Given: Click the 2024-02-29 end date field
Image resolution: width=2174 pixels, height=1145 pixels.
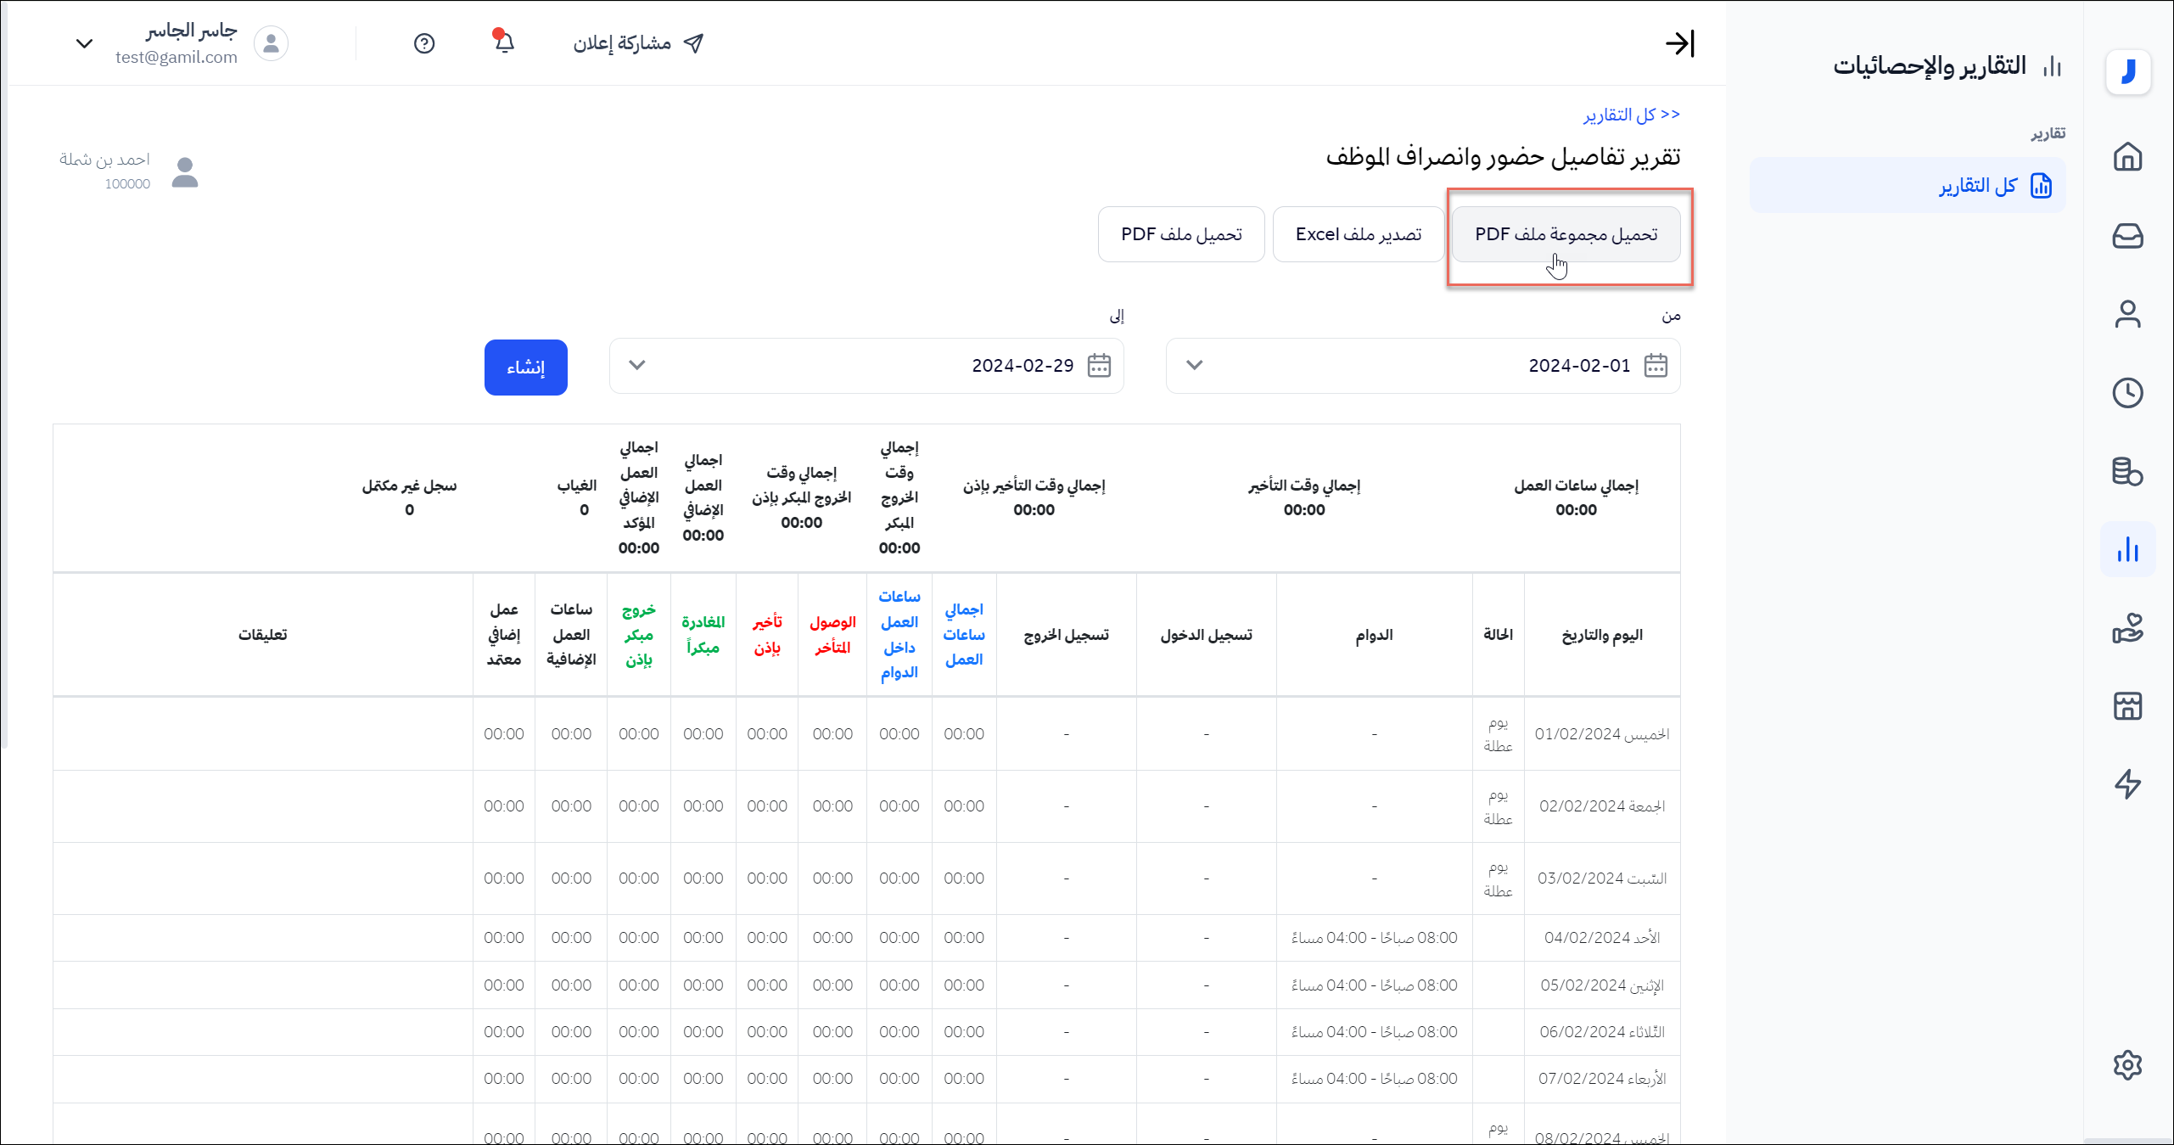Looking at the screenshot, I should pos(1022,366).
